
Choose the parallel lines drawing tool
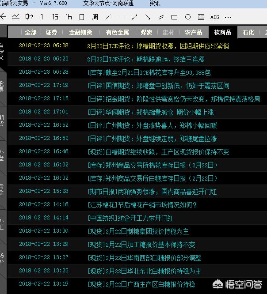pyautogui.click(x=161, y=17)
